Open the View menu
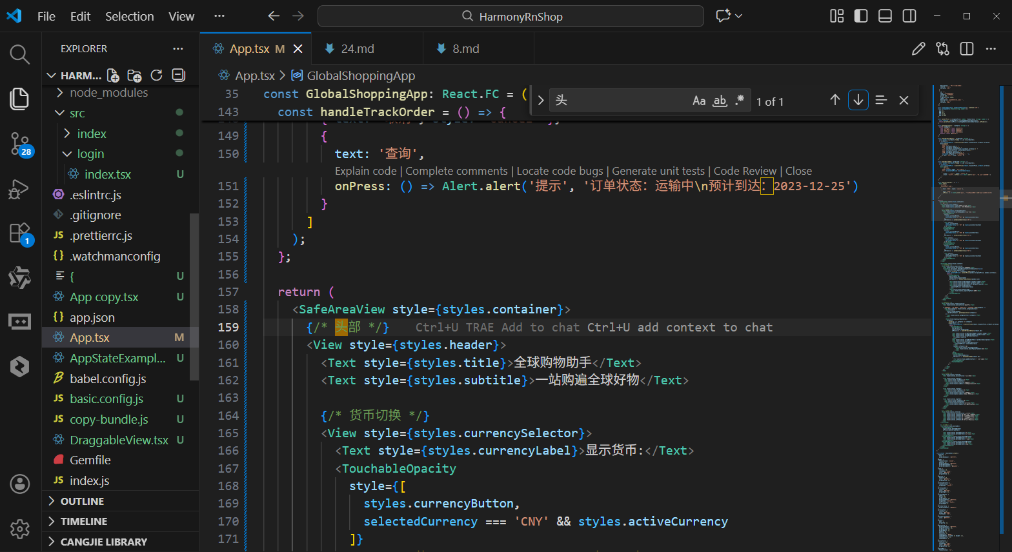Image resolution: width=1012 pixels, height=552 pixels. click(x=181, y=16)
